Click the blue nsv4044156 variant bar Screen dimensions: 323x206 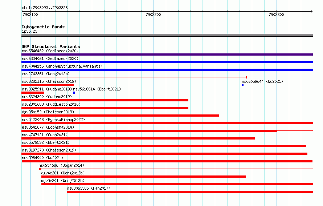tap(167, 70)
